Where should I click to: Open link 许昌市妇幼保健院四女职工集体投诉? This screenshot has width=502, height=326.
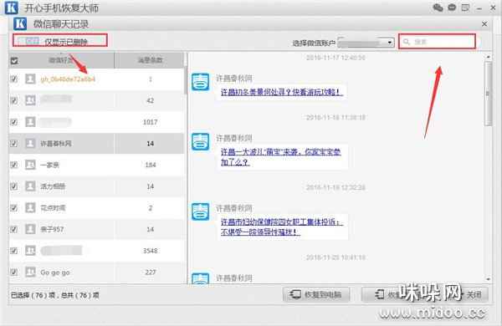(282, 227)
